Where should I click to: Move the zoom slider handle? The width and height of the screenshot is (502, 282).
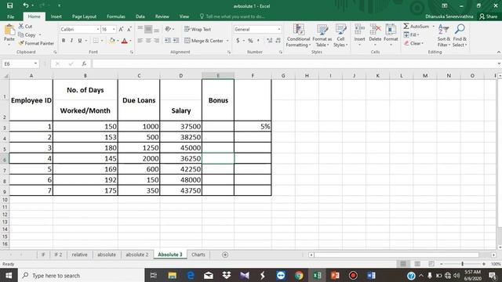point(462,264)
